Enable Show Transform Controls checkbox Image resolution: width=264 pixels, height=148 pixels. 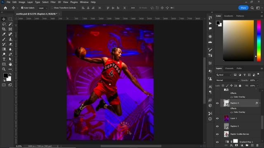52,8
